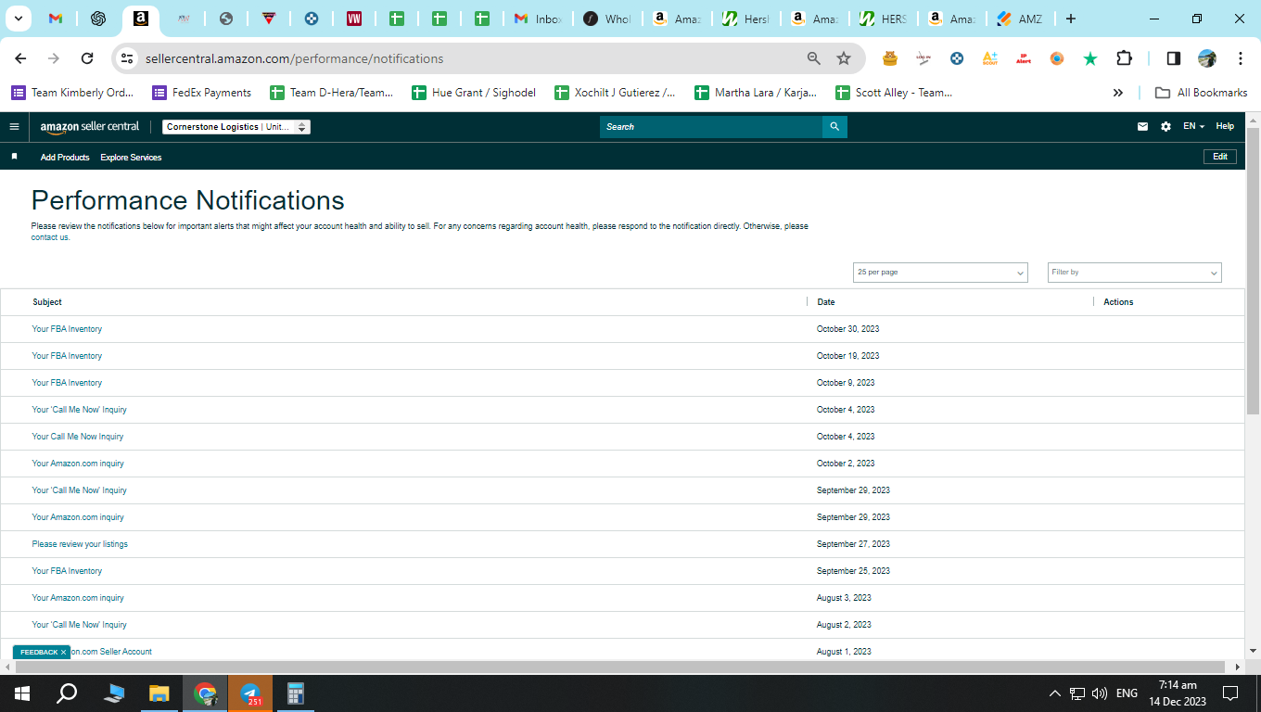Open Windows taskbar search
This screenshot has width=1261, height=712.
(x=67, y=693)
